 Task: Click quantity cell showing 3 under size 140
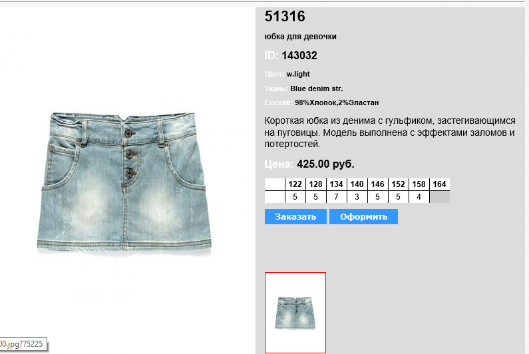357,197
